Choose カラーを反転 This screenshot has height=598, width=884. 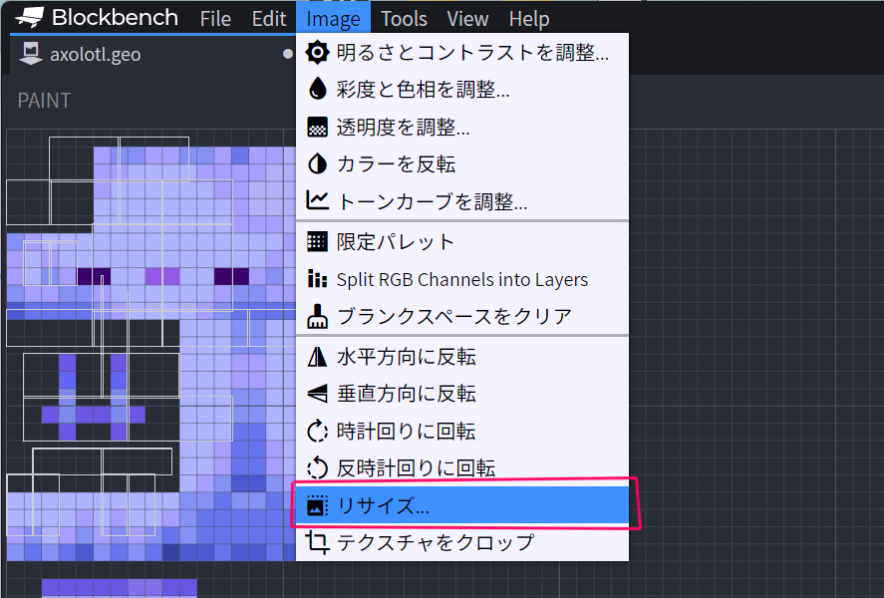pyautogui.click(x=462, y=164)
